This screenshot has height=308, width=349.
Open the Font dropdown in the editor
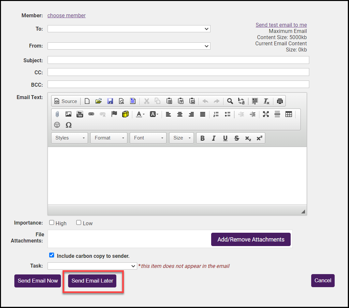coord(148,138)
